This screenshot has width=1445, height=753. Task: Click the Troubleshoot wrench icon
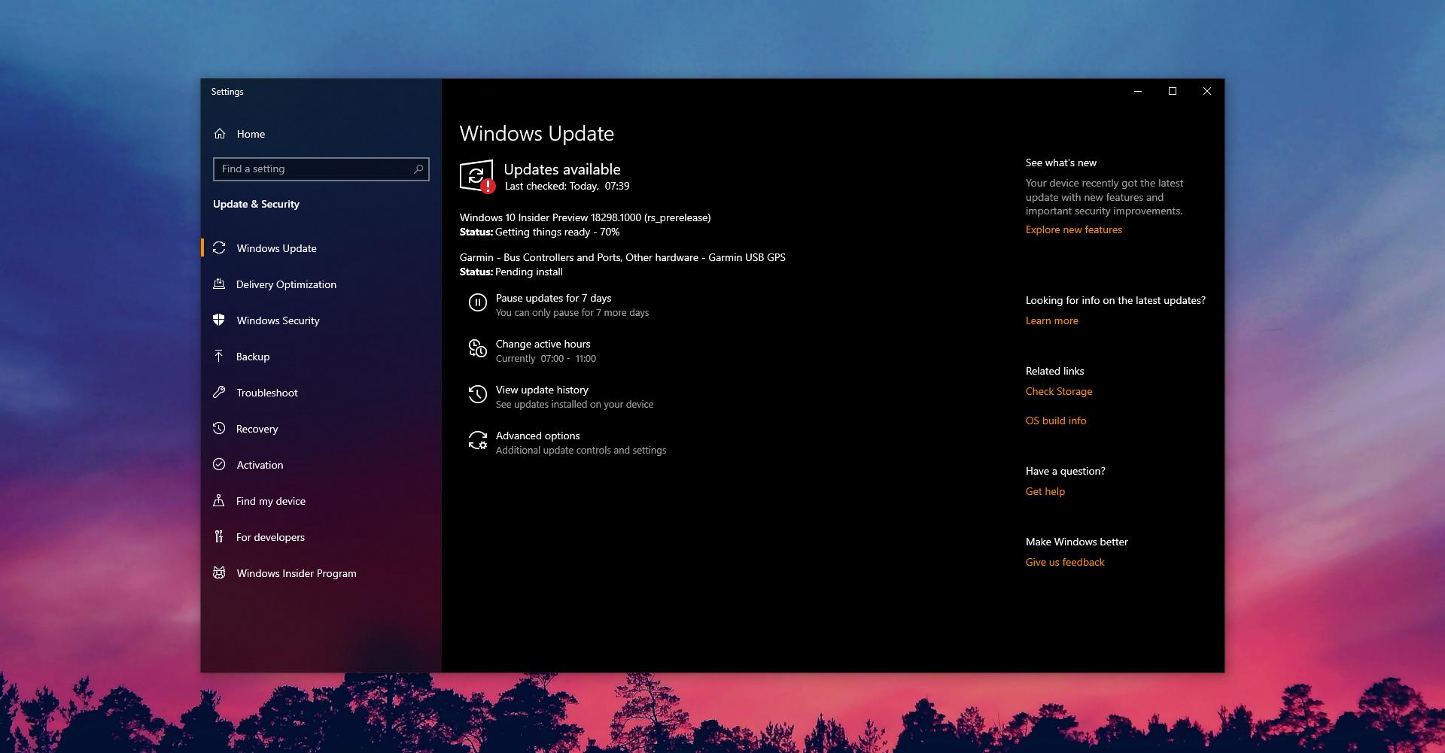pos(219,392)
